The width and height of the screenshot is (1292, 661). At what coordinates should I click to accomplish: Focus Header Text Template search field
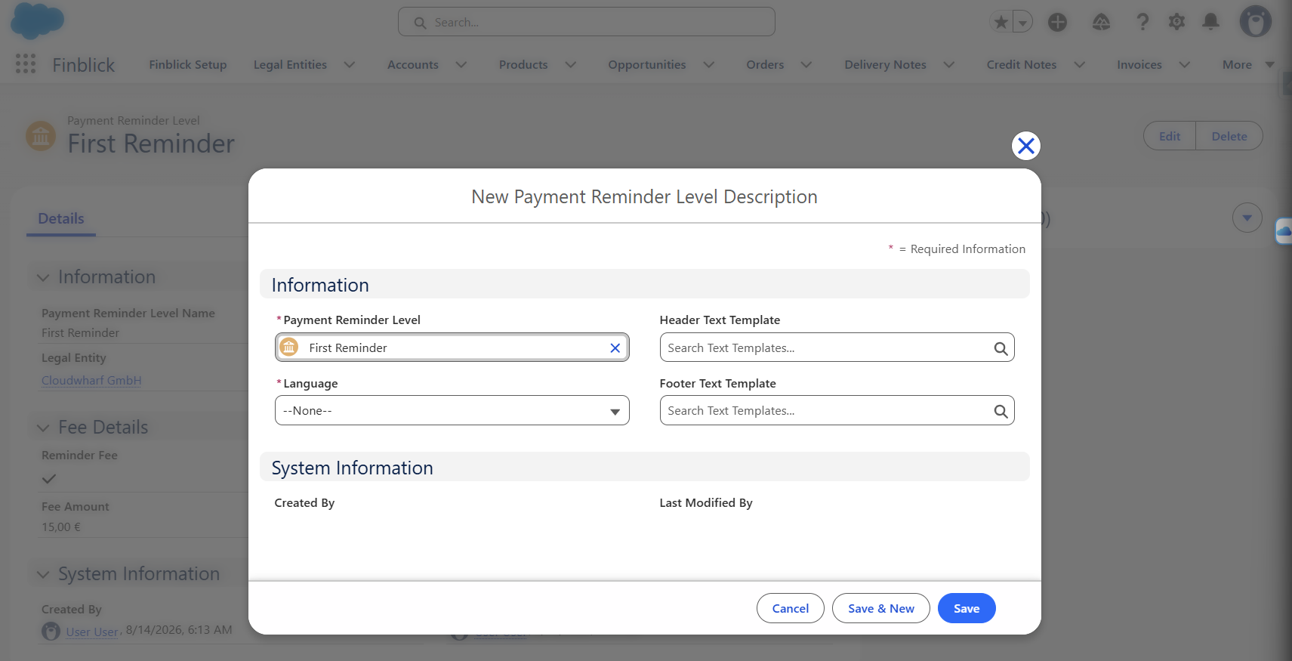point(837,347)
